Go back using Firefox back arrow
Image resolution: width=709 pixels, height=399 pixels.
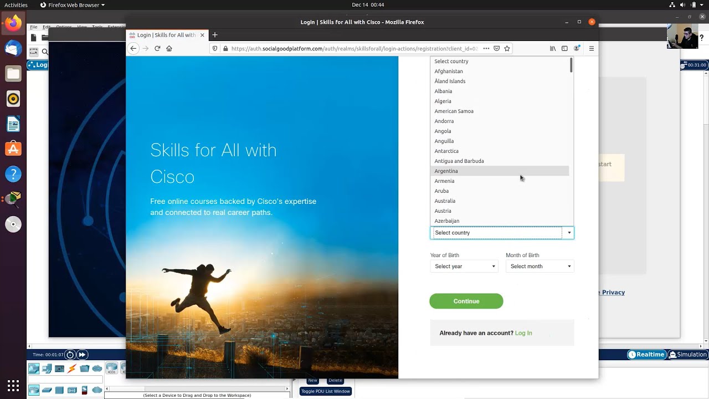[133, 48]
